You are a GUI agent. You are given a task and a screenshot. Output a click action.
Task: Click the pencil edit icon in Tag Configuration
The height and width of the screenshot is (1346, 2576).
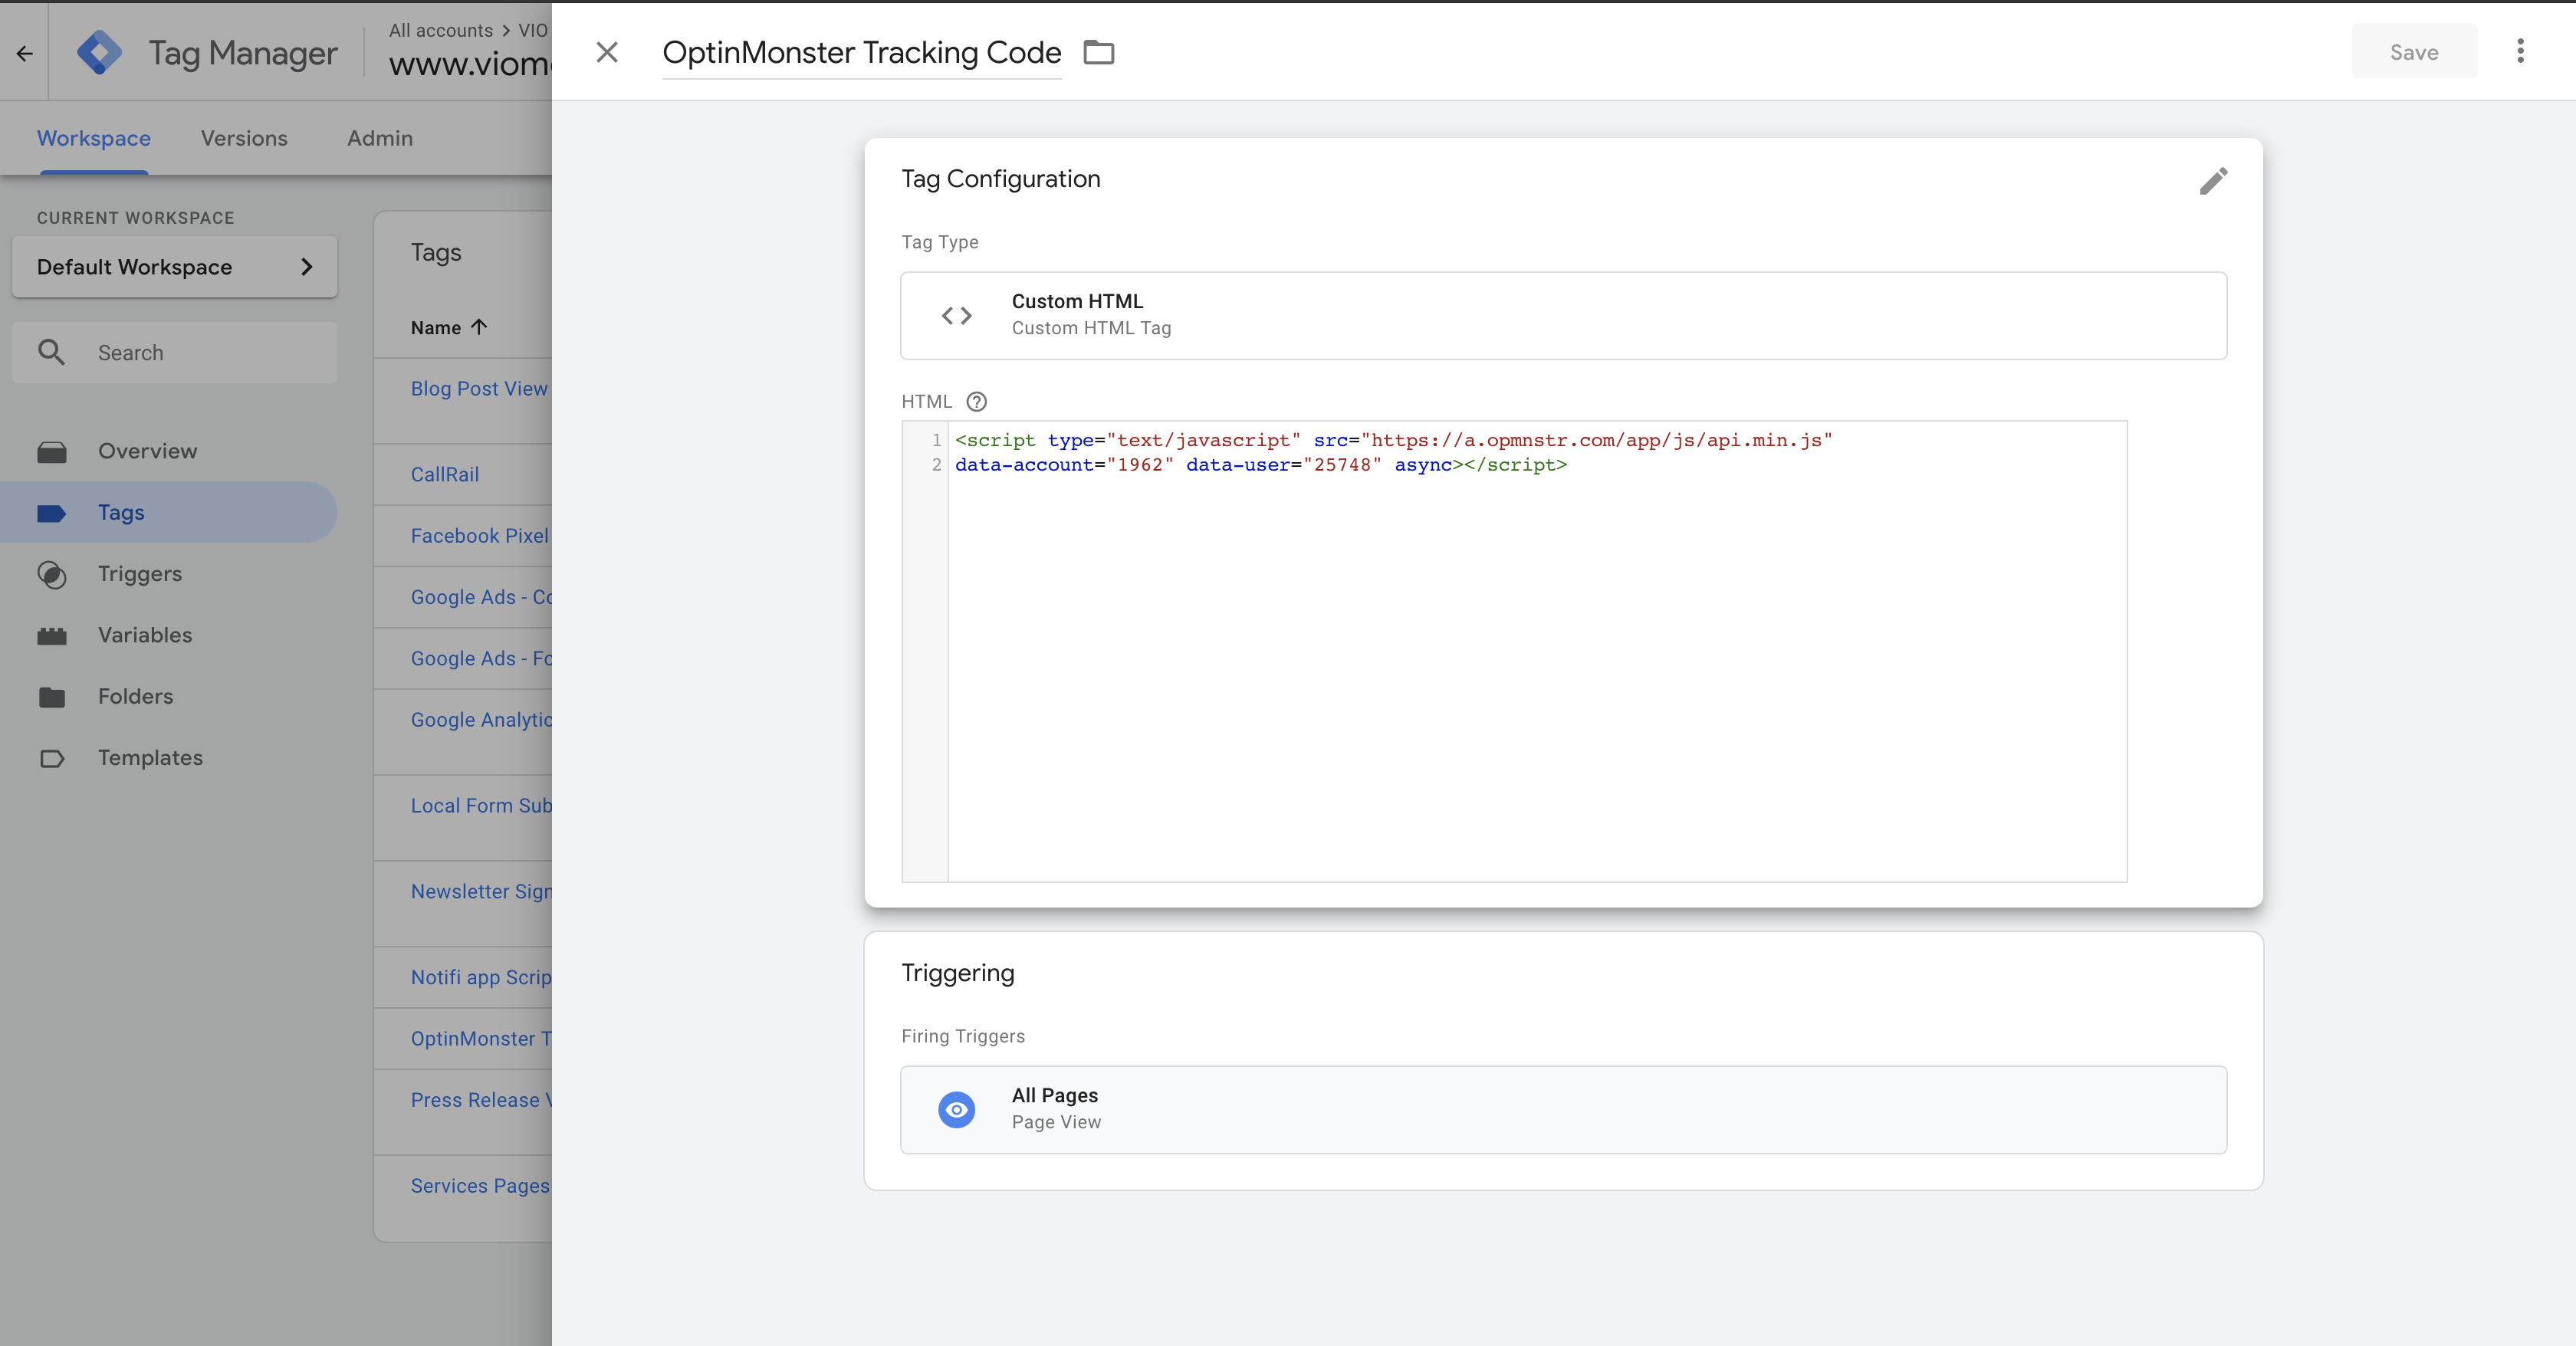(x=2213, y=181)
